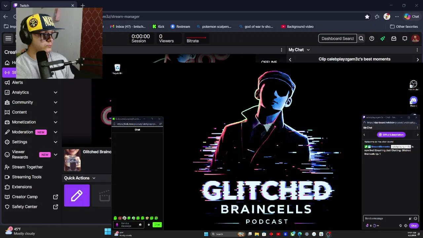Screen dimensions: 423x238
Task: Open Background video bookmark
Action: (297, 26)
